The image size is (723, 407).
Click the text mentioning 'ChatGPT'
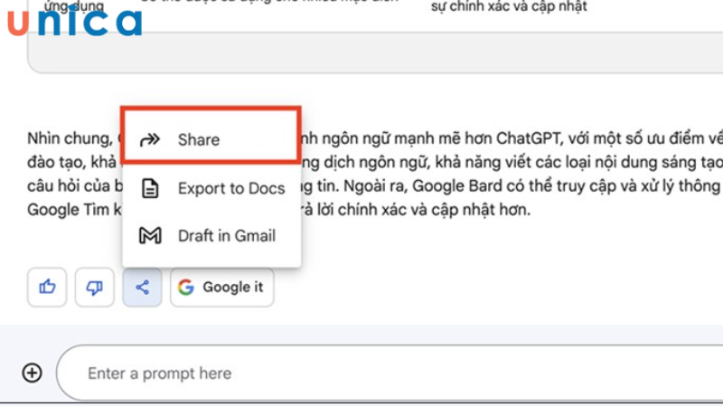pyautogui.click(x=528, y=138)
